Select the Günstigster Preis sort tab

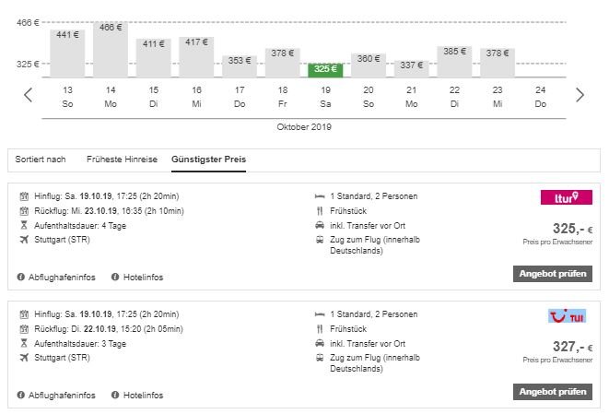click(x=208, y=160)
